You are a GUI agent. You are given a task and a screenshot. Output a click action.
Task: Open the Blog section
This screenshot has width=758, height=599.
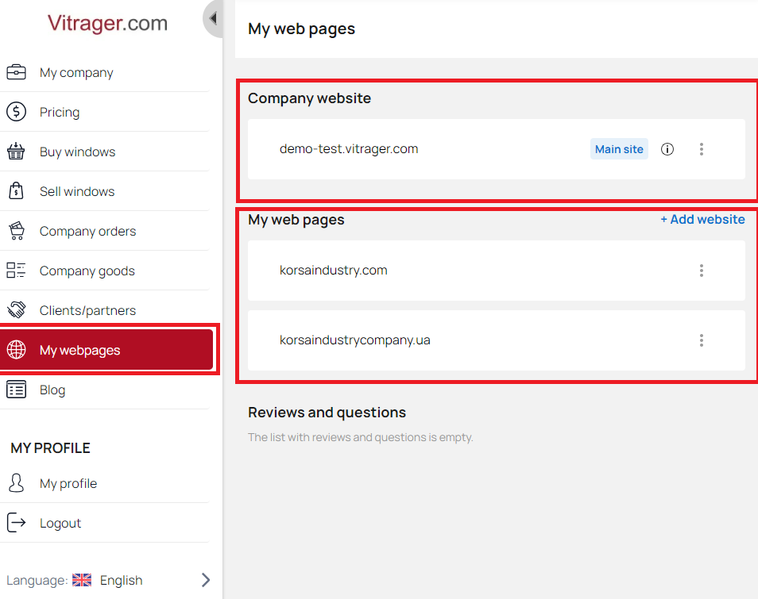point(52,390)
